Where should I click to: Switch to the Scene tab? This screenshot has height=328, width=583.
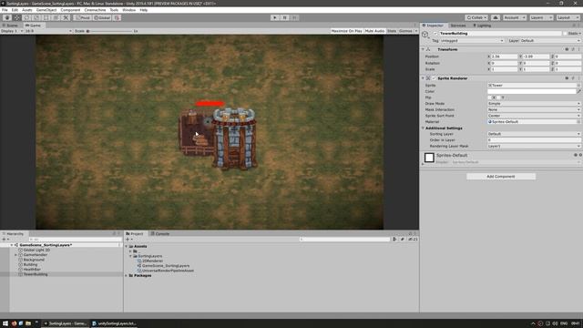(10, 26)
